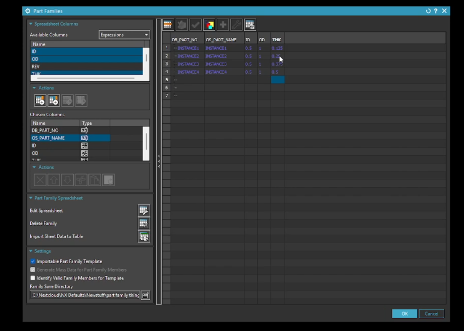This screenshot has height=331, width=464.
Task: Click the grayed wrench toolbar icon
Action: click(x=237, y=25)
